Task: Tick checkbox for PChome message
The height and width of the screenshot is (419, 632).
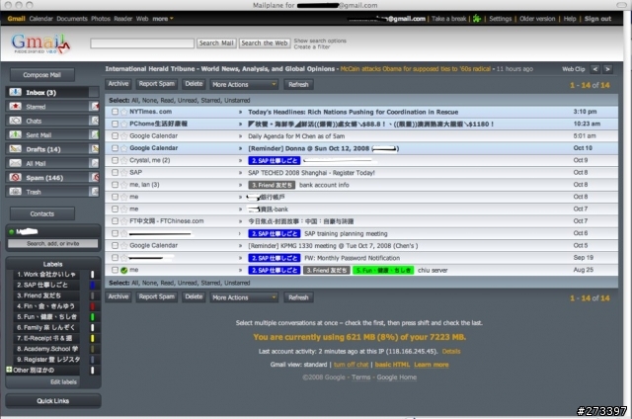Action: 115,124
